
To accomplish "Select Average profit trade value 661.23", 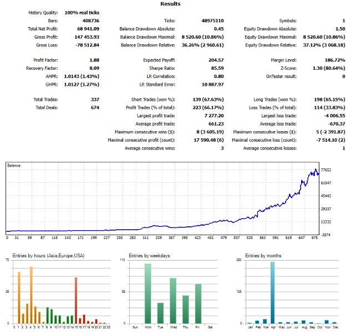I will (x=216, y=124).
